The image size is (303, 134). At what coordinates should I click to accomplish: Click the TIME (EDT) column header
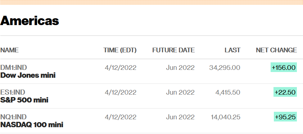[x=120, y=50]
